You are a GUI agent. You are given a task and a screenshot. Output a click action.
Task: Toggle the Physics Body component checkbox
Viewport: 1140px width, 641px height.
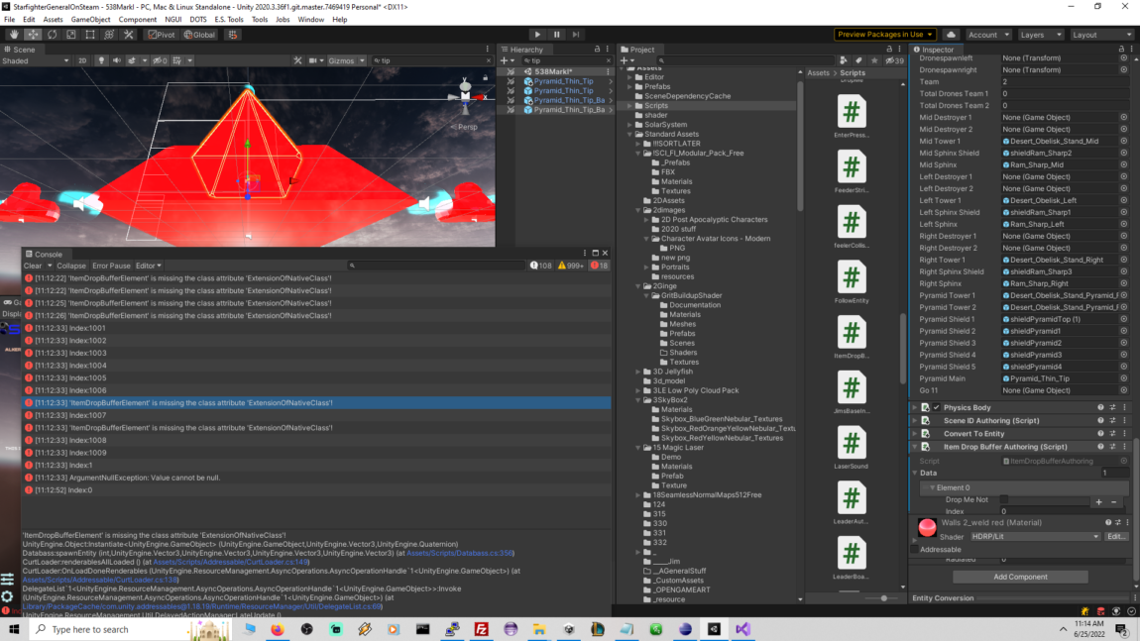click(936, 407)
